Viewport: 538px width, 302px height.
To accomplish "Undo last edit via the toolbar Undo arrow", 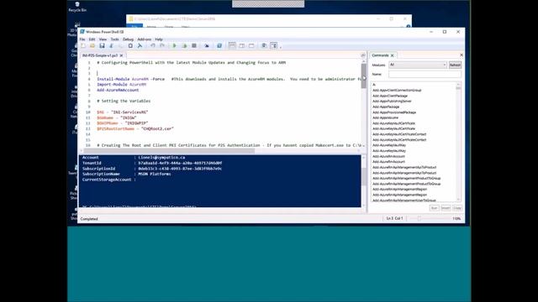I will 153,45.
